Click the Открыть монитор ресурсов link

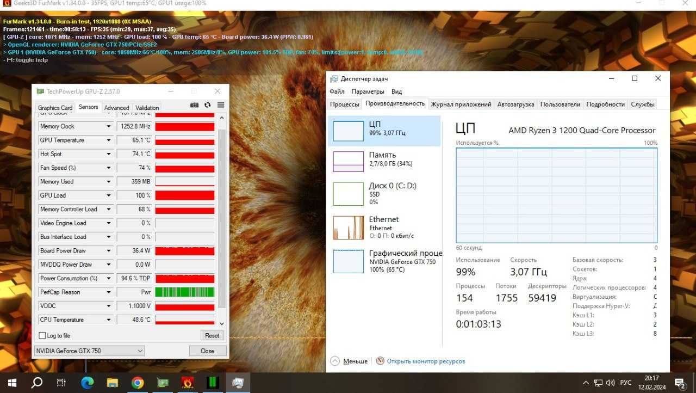point(426,361)
